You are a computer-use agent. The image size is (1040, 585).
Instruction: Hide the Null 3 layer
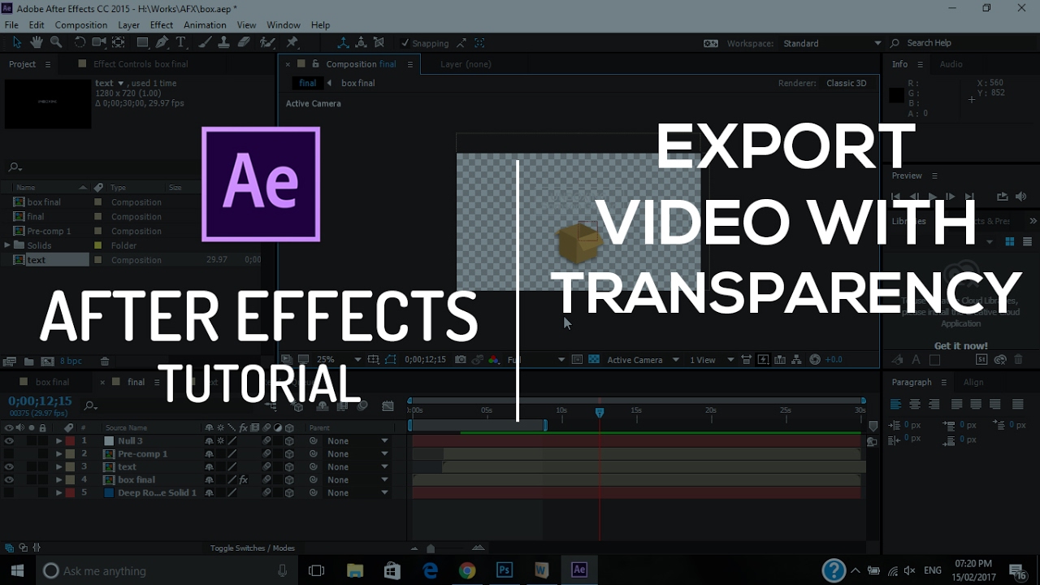[9, 441]
